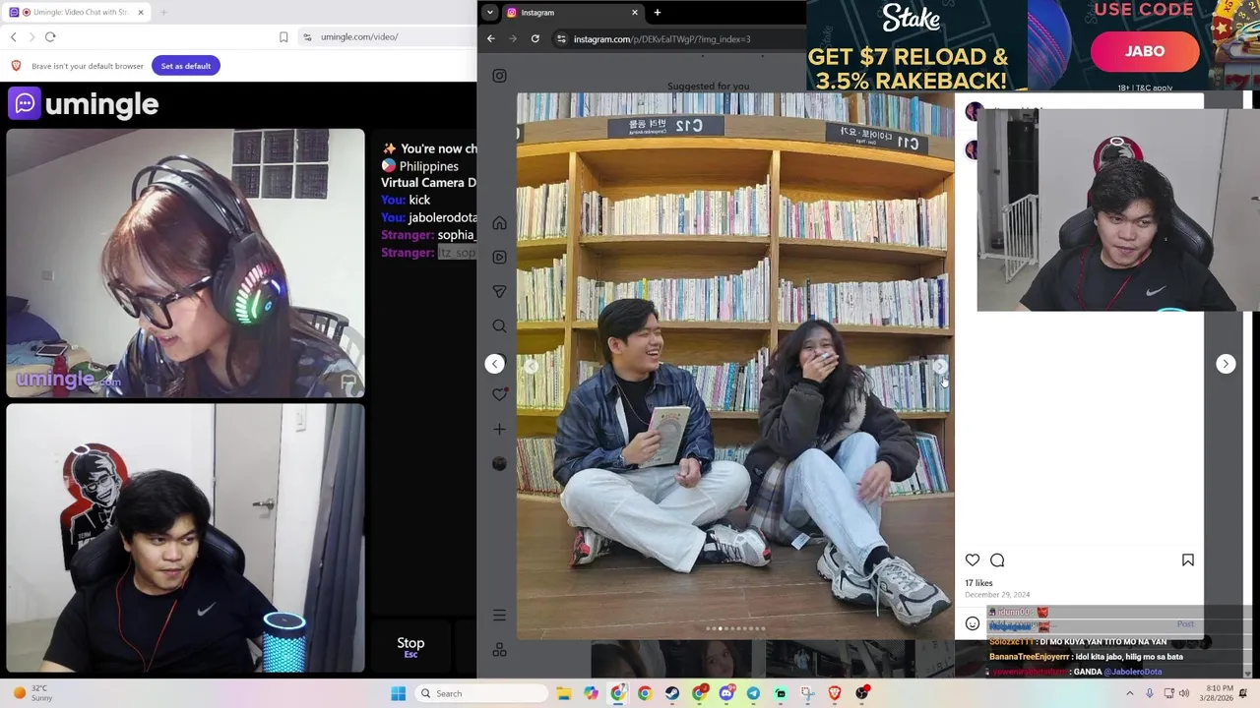Open volume control in system tray
The width and height of the screenshot is (1260, 708).
(1184, 693)
